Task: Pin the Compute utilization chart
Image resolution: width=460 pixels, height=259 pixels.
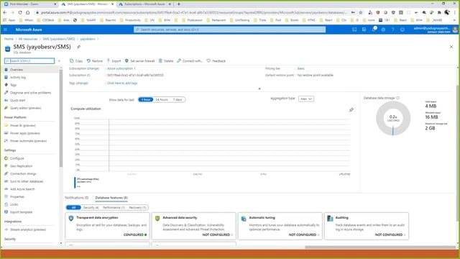Action: point(351,110)
